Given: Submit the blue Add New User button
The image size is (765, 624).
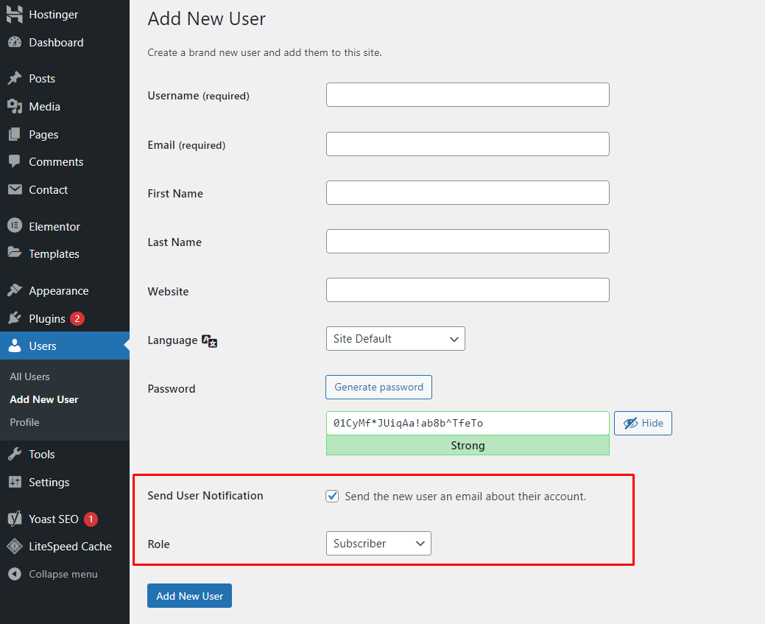Looking at the screenshot, I should [189, 596].
